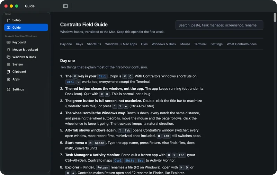The width and height of the screenshot is (277, 175).
Task: Click the System sliders icon
Action: pyautogui.click(x=8, y=65)
